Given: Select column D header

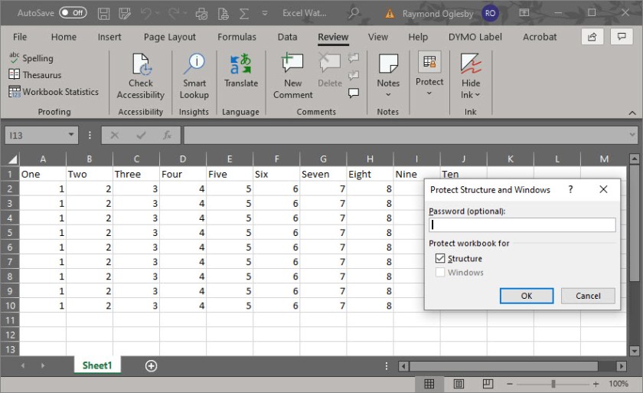Looking at the screenshot, I should [183, 159].
